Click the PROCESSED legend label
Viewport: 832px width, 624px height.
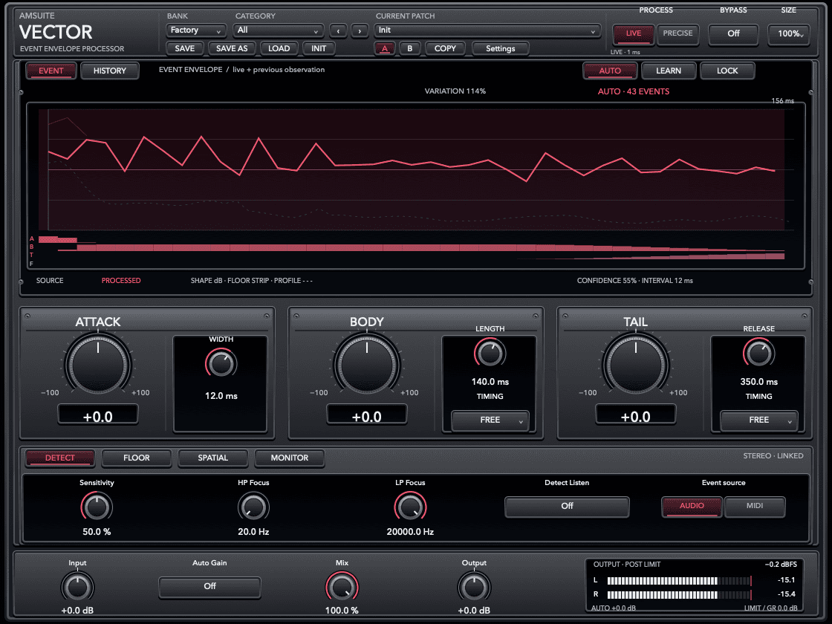(x=121, y=281)
